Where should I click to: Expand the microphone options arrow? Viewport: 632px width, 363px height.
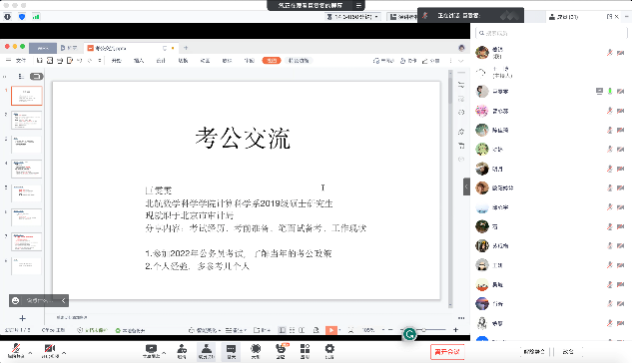tap(30, 353)
